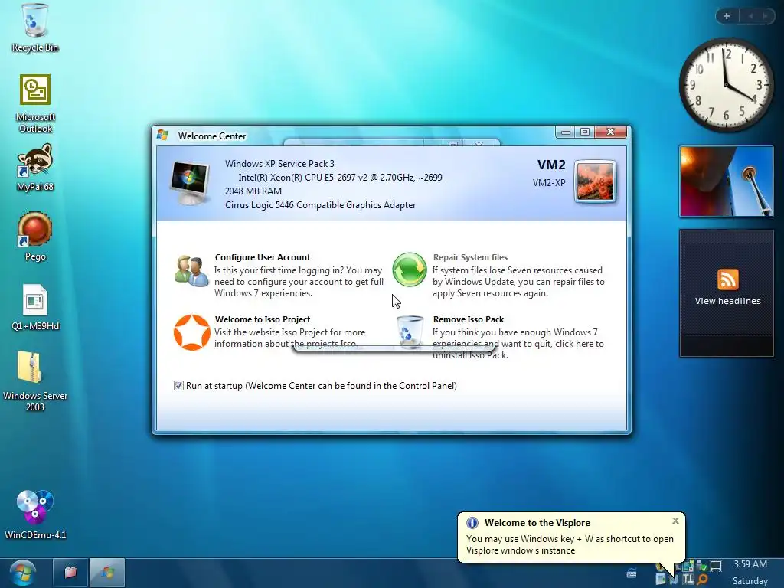Click the orange Isso Project star icon

pyautogui.click(x=191, y=332)
